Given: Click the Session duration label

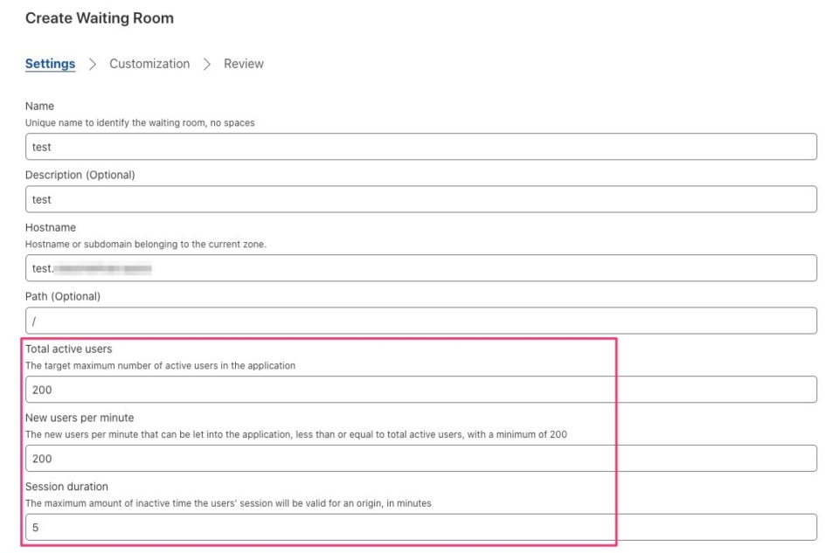Looking at the screenshot, I should pos(67,487).
